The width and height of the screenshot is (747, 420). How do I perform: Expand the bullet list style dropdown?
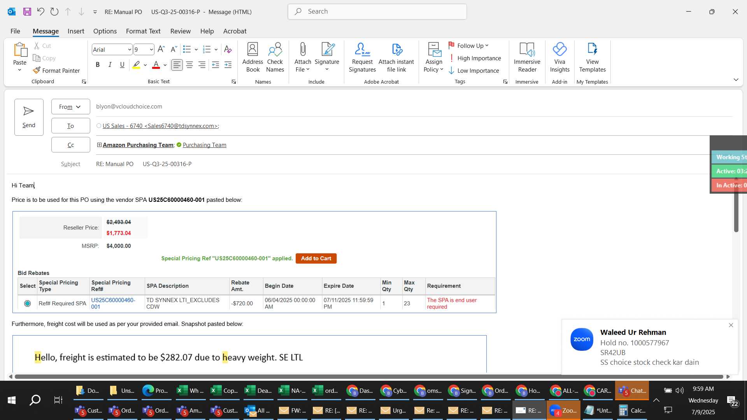[196, 49]
